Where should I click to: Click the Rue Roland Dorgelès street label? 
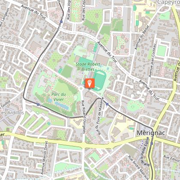coord(83,117)
